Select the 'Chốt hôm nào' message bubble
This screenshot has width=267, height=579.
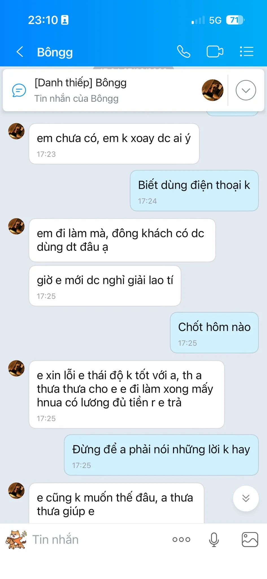[214, 333]
